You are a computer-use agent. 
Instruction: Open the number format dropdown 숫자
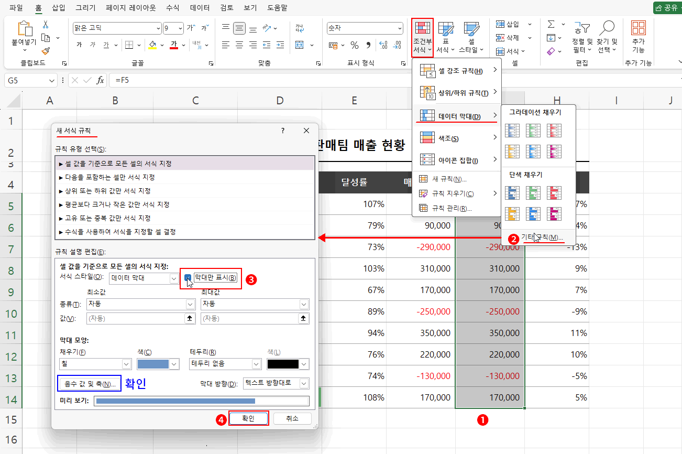399,28
